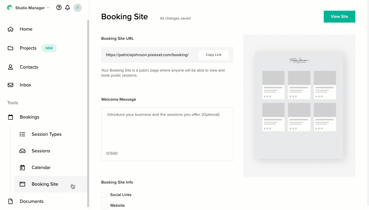The width and height of the screenshot is (369, 210).
Task: Navigate to the Sessions page
Action: 41,151
